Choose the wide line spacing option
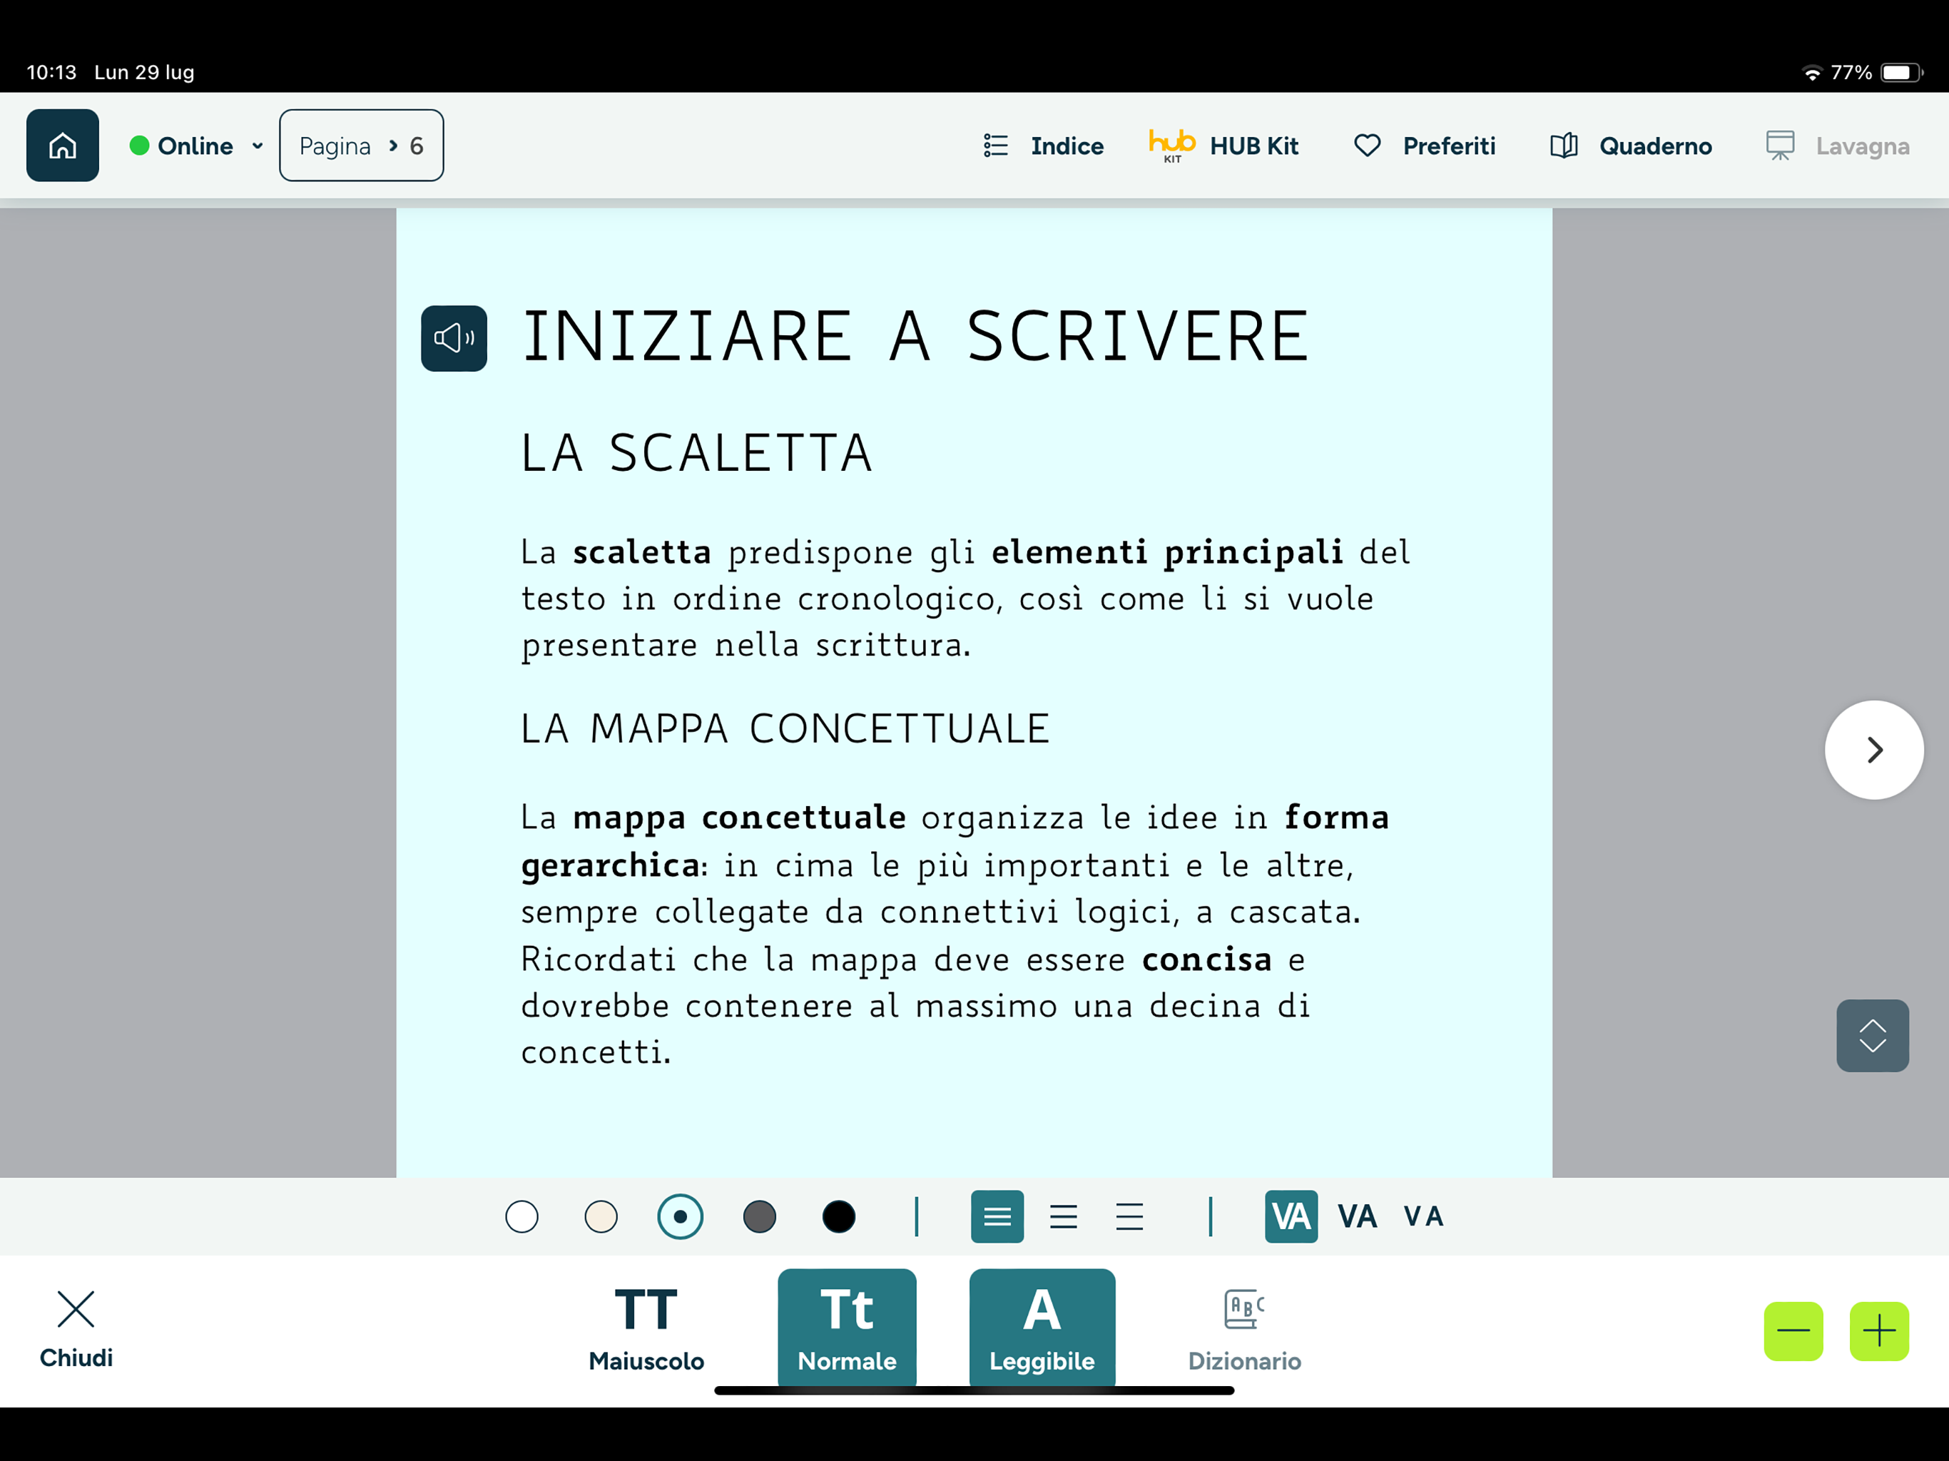Viewport: 1949px width, 1461px height. click(1129, 1217)
